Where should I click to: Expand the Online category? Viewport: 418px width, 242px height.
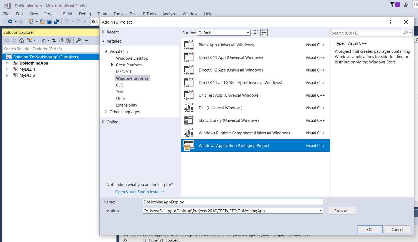103,122
